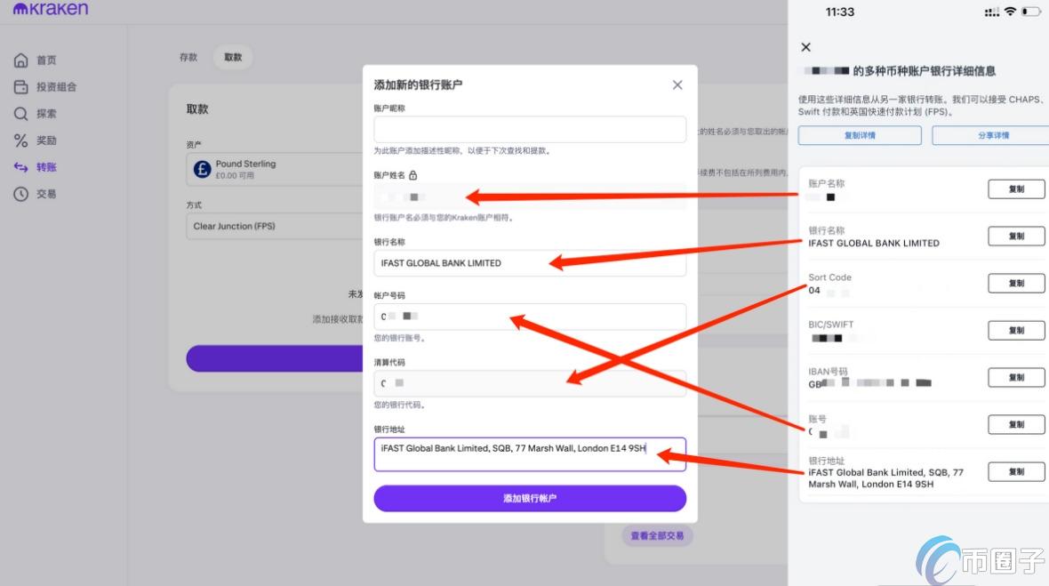This screenshot has height=586, width=1049.
Task: Click the 银行名称 input field
Action: click(530, 263)
